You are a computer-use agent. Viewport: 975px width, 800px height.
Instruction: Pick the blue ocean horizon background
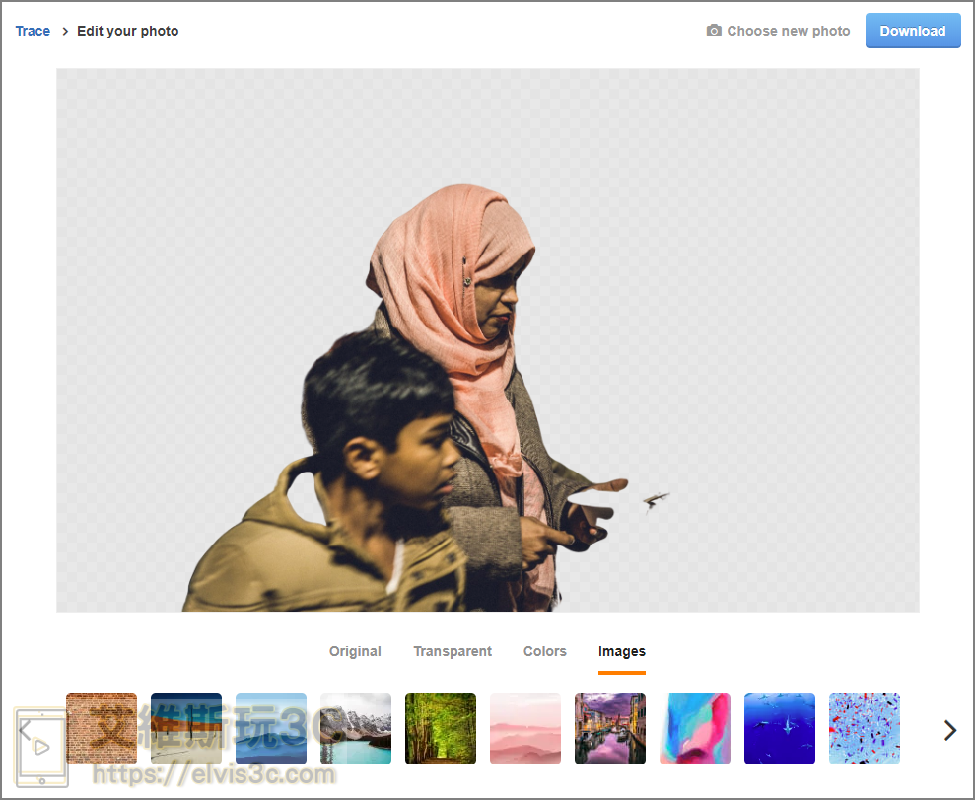click(271, 729)
